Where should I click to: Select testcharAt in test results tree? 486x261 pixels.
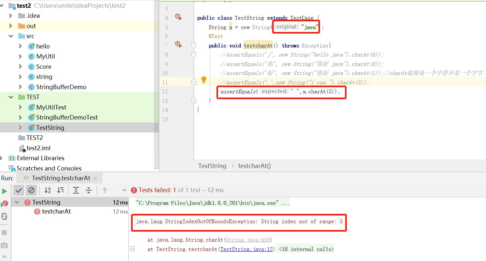tap(56, 212)
